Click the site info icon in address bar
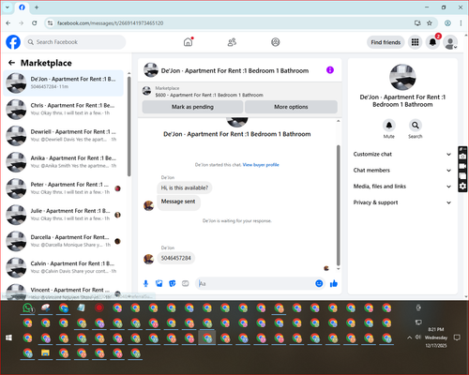Image resolution: width=469 pixels, height=375 pixels. [x=50, y=22]
